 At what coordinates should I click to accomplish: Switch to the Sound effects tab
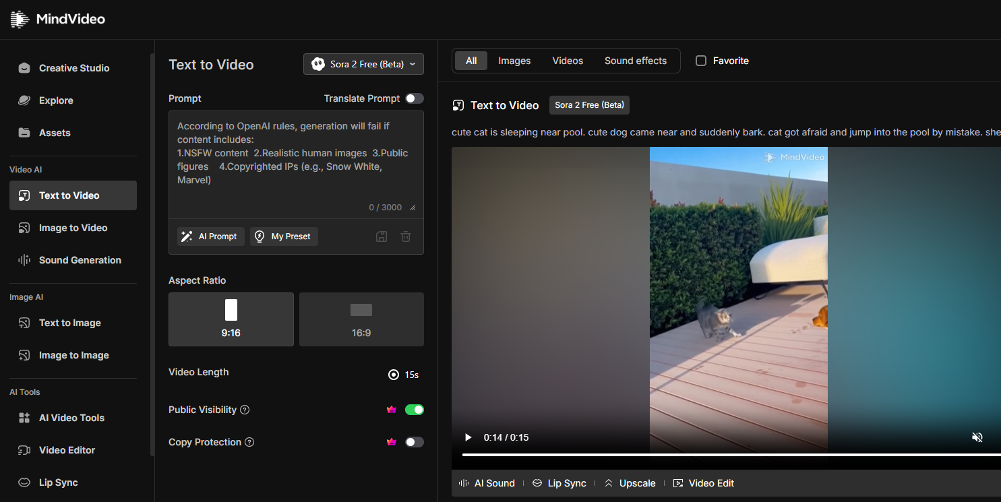point(636,61)
